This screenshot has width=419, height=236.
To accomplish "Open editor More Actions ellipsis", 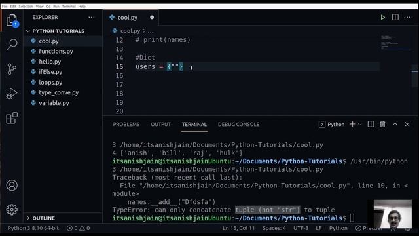I will point(407,18).
